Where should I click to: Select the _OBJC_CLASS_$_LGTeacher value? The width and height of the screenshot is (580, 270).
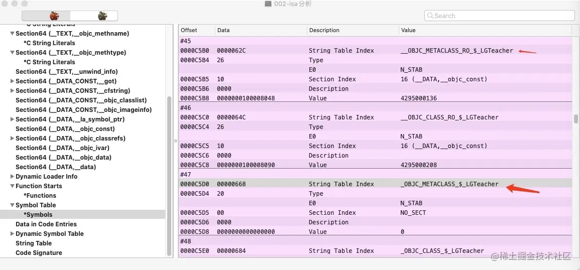442,251
